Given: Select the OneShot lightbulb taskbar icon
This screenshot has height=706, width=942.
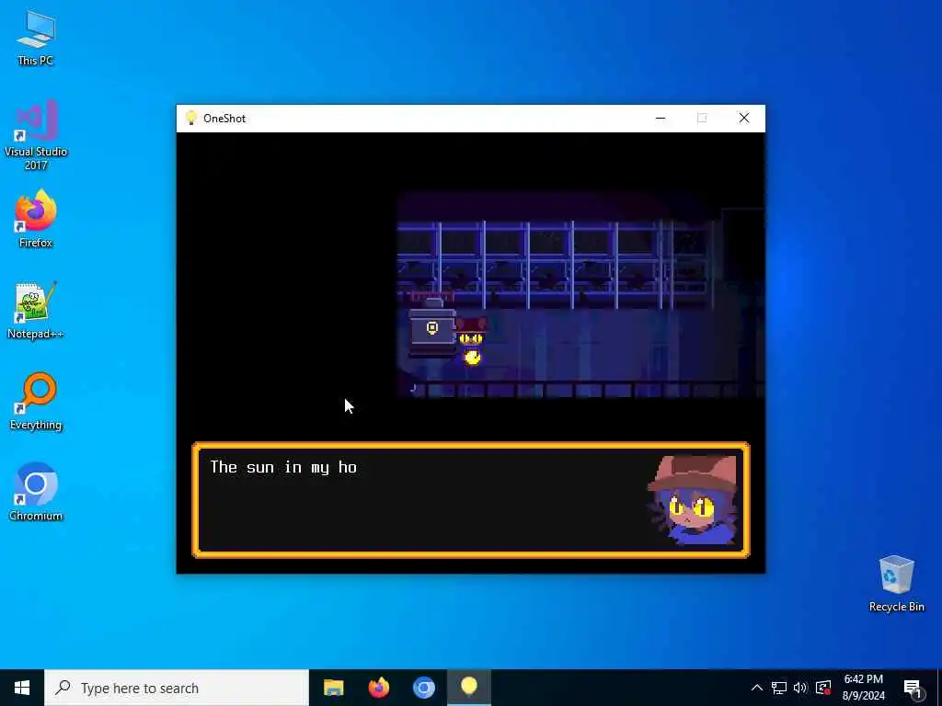Looking at the screenshot, I should [x=469, y=688].
